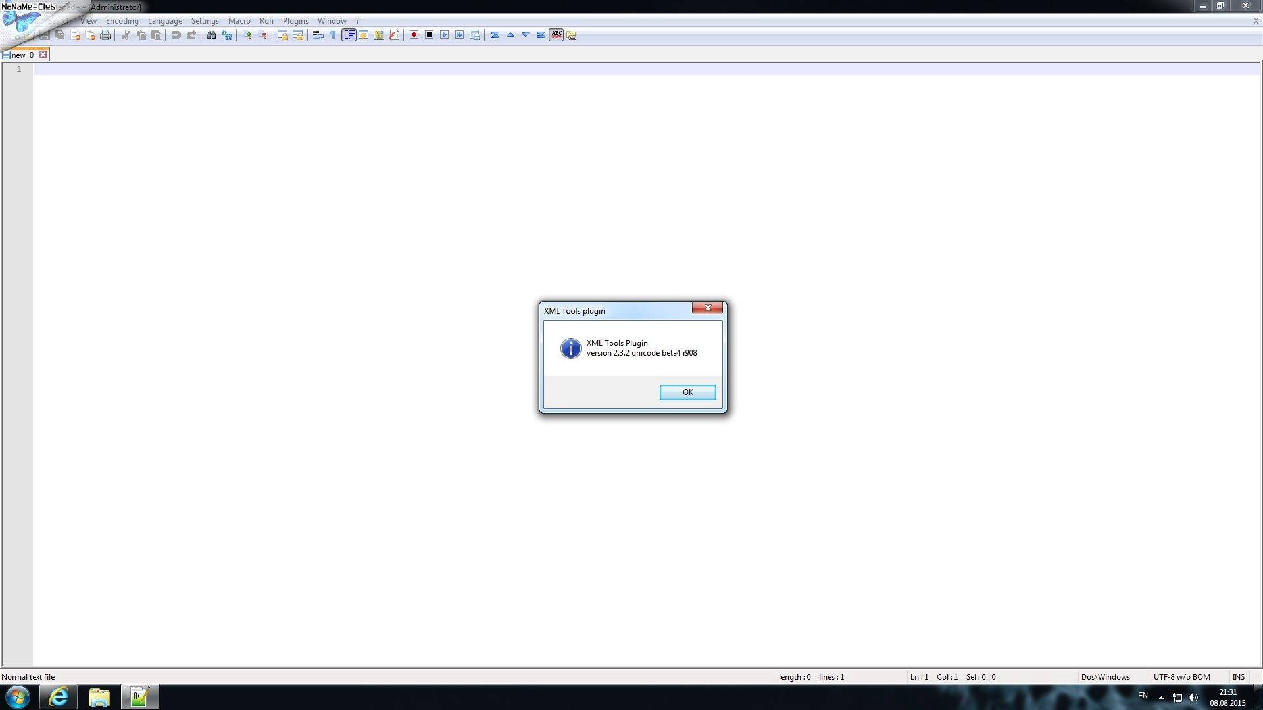The width and height of the screenshot is (1263, 710).
Task: Open the User Defined Language icon
Action: pos(363,35)
